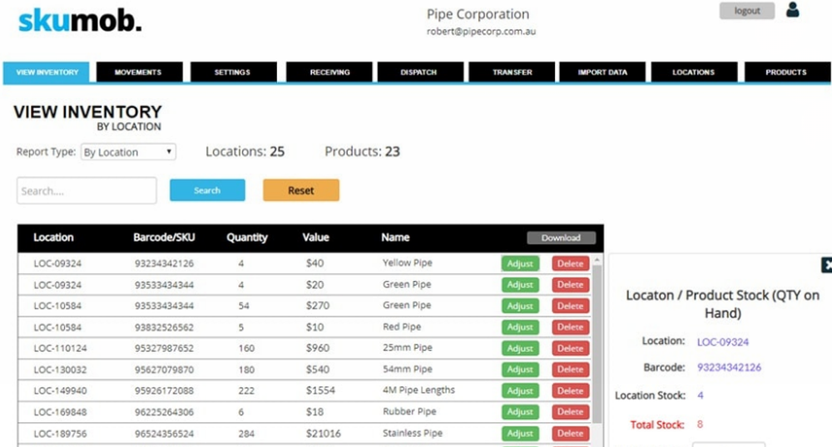The height and width of the screenshot is (447, 832).
Task: Download the inventory table
Action: point(561,238)
